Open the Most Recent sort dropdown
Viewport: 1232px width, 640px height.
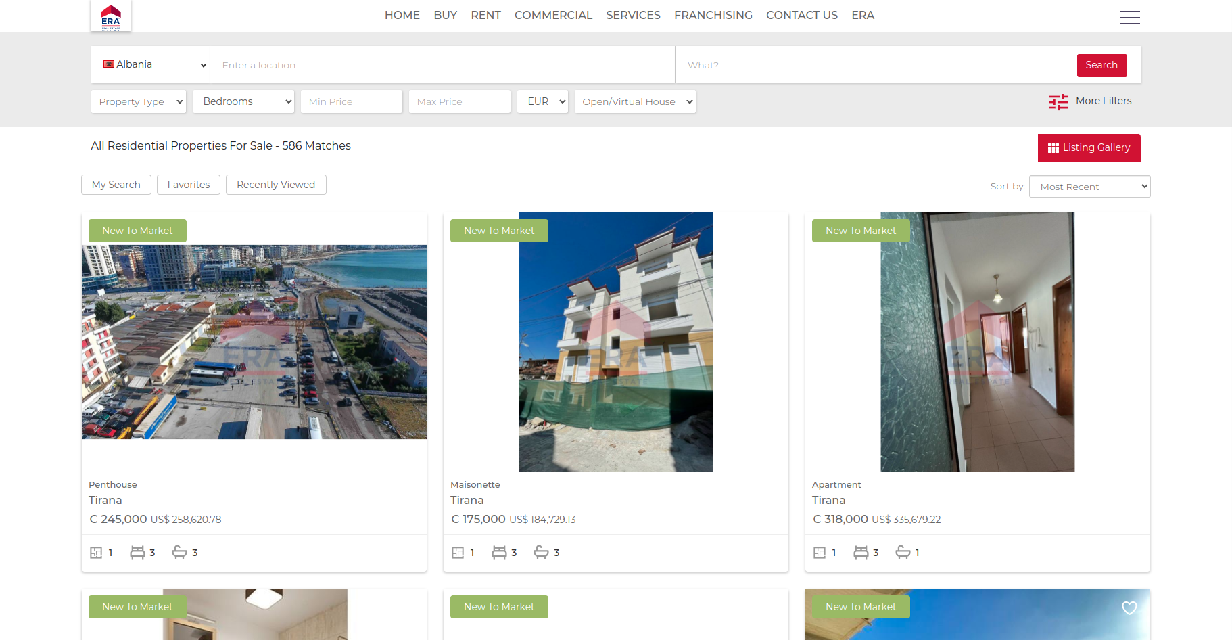pos(1089,187)
